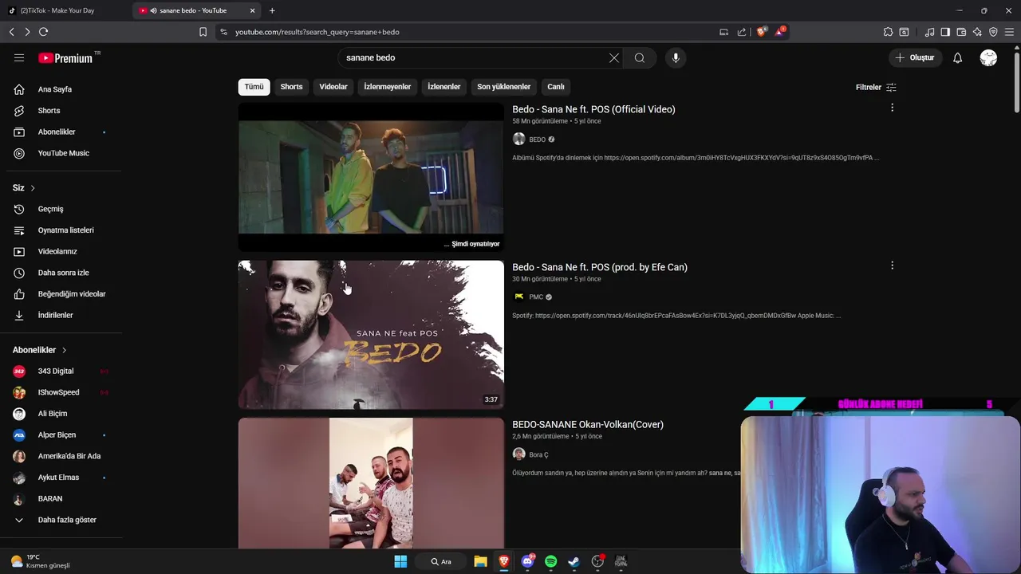The height and width of the screenshot is (574, 1021).
Task: Open Bedo - Sana Ne prod. by Efe Can
Action: (600, 267)
